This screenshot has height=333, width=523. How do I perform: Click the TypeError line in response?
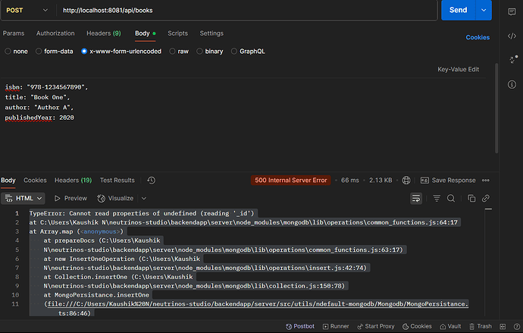[142, 213]
